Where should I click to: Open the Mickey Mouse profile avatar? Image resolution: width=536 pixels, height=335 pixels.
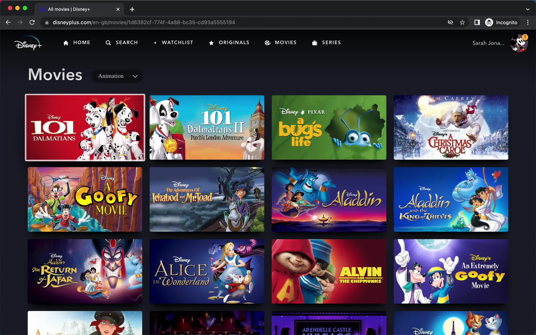tap(519, 43)
